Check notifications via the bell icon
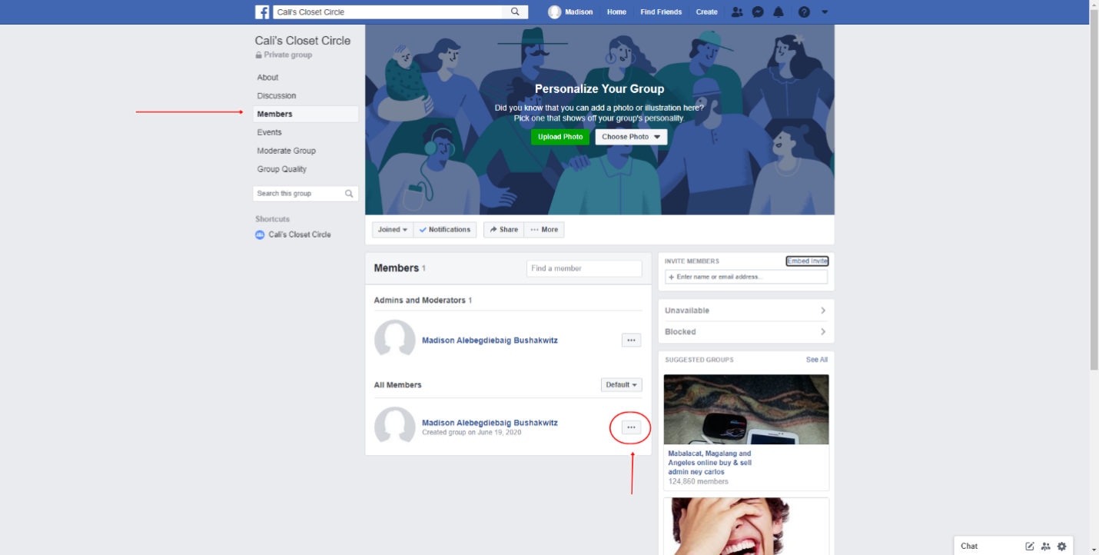1099x555 pixels. click(x=779, y=12)
